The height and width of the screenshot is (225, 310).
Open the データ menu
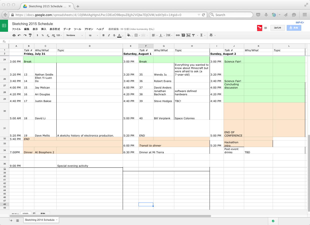(x=67, y=29)
